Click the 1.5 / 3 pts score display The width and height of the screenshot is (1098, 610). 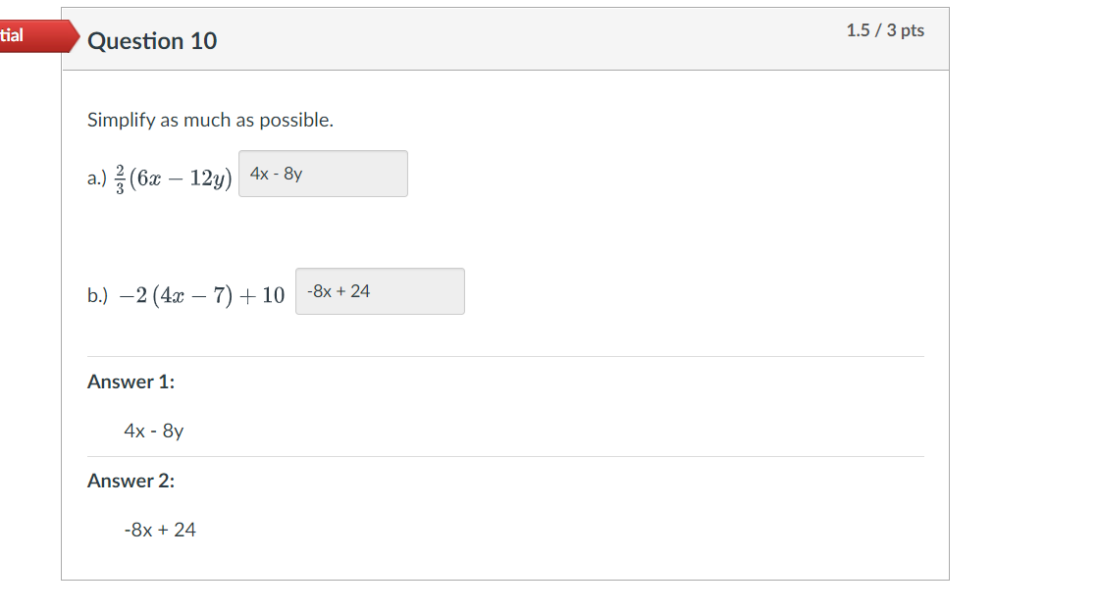click(x=884, y=30)
